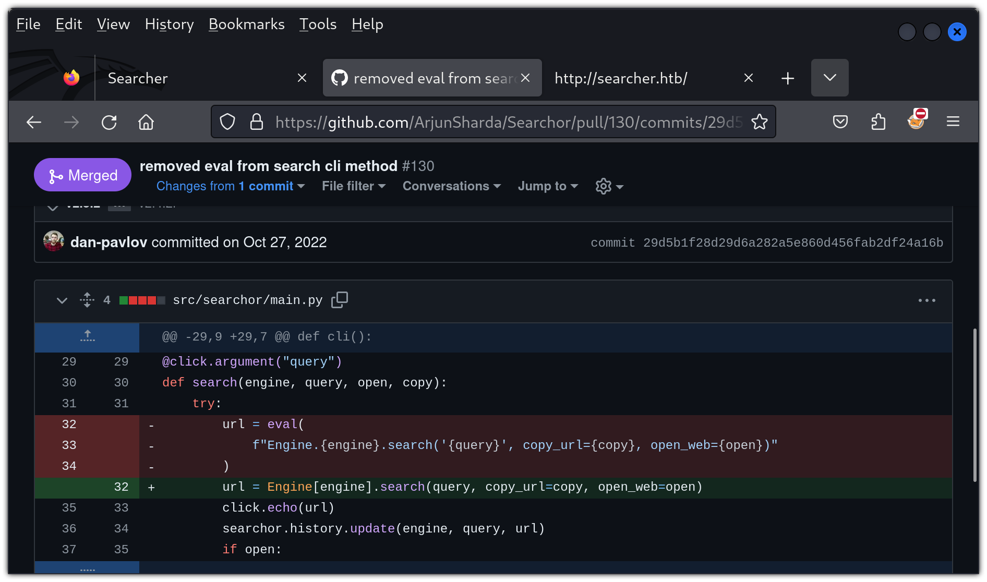Bookmark this page with the star icon
Image resolution: width=987 pixels, height=582 pixels.
(759, 122)
